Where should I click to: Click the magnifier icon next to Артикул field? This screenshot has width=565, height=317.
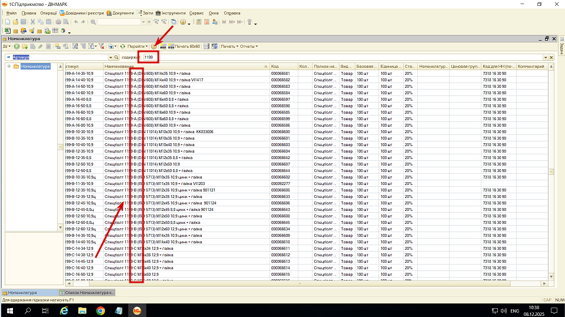pos(116,57)
